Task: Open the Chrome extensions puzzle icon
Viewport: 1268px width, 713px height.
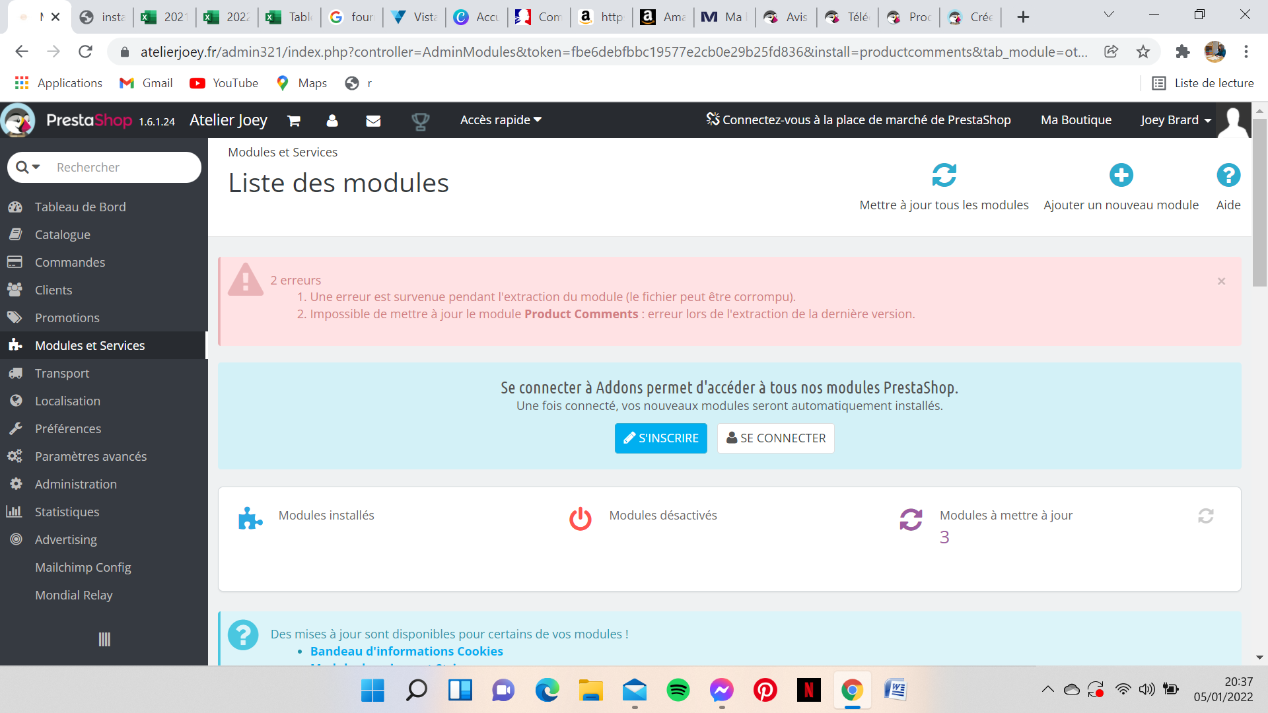Action: 1183,51
